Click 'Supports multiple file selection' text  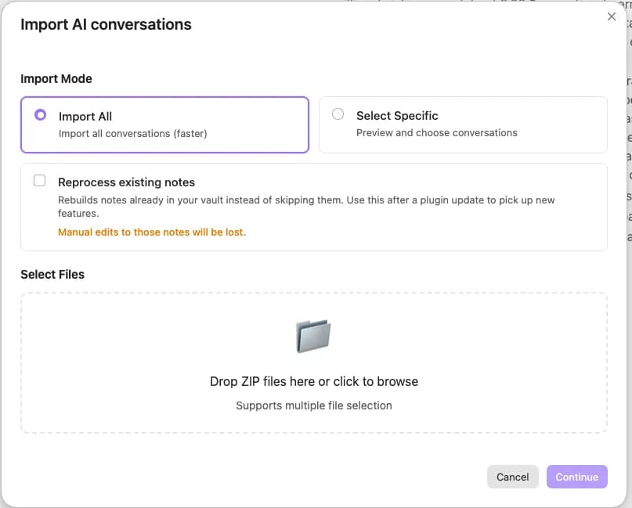tap(314, 405)
